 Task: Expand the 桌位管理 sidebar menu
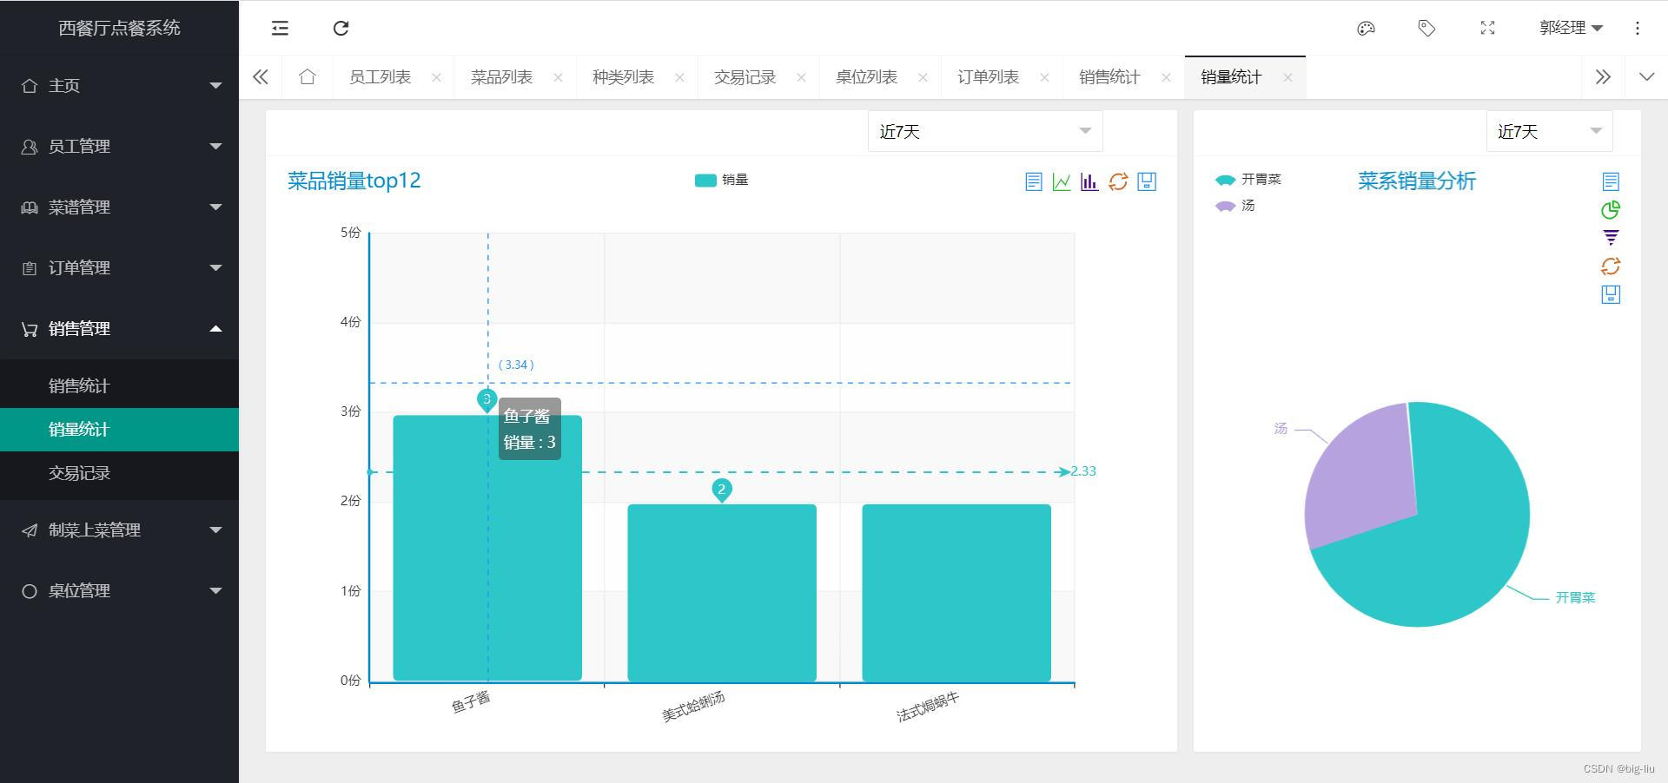[119, 590]
